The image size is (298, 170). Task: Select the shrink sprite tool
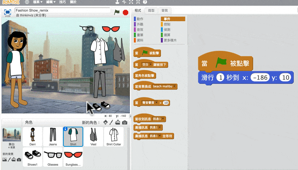(138, 2)
